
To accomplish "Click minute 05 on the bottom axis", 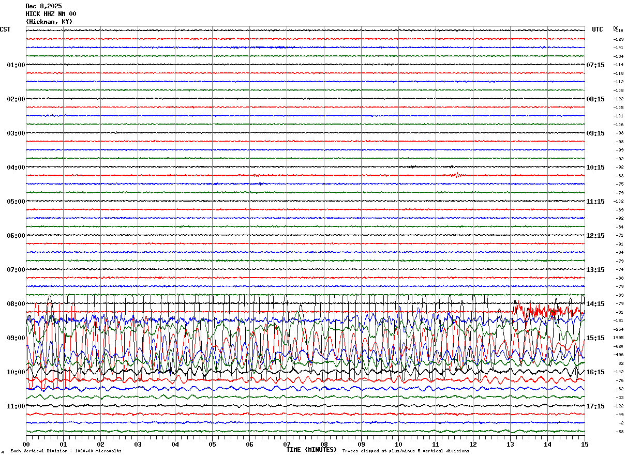I will tap(212, 444).
